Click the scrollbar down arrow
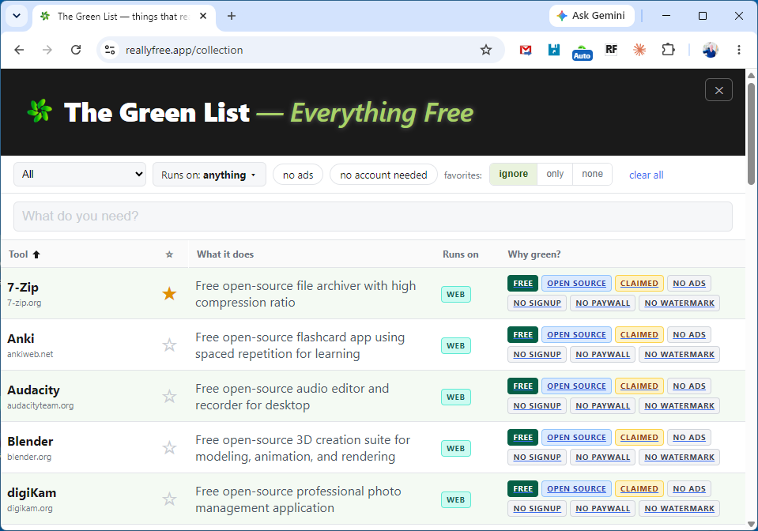Image resolution: width=758 pixels, height=531 pixels. [x=751, y=524]
